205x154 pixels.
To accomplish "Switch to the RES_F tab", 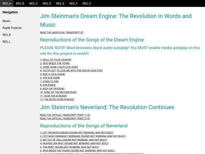I will 73,3.
